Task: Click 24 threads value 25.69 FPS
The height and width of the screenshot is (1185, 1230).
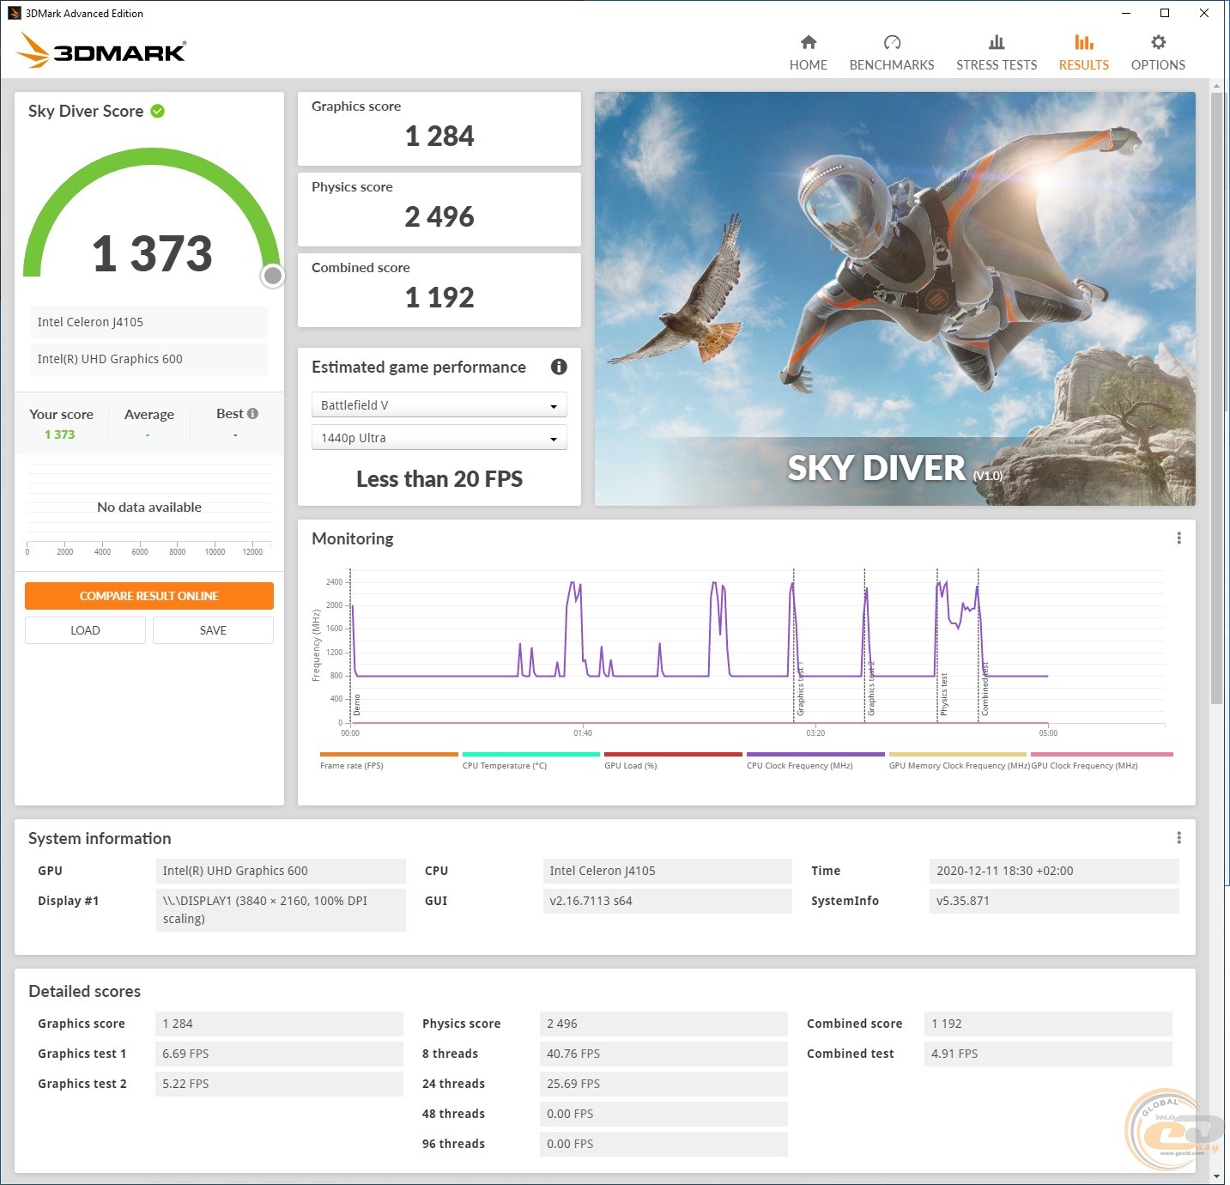Action: tap(663, 1084)
